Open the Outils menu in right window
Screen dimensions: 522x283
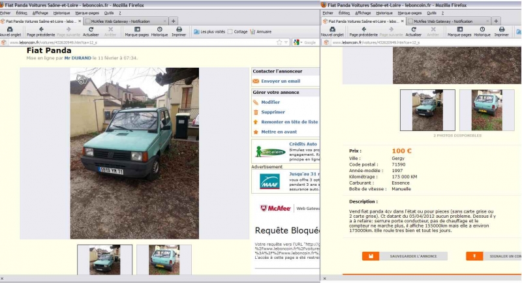431,13
